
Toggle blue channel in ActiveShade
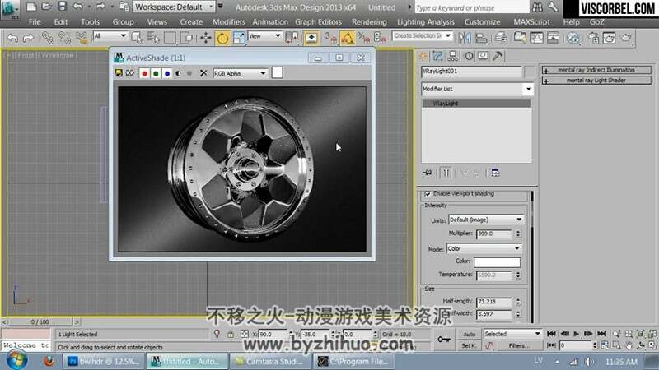click(x=167, y=73)
